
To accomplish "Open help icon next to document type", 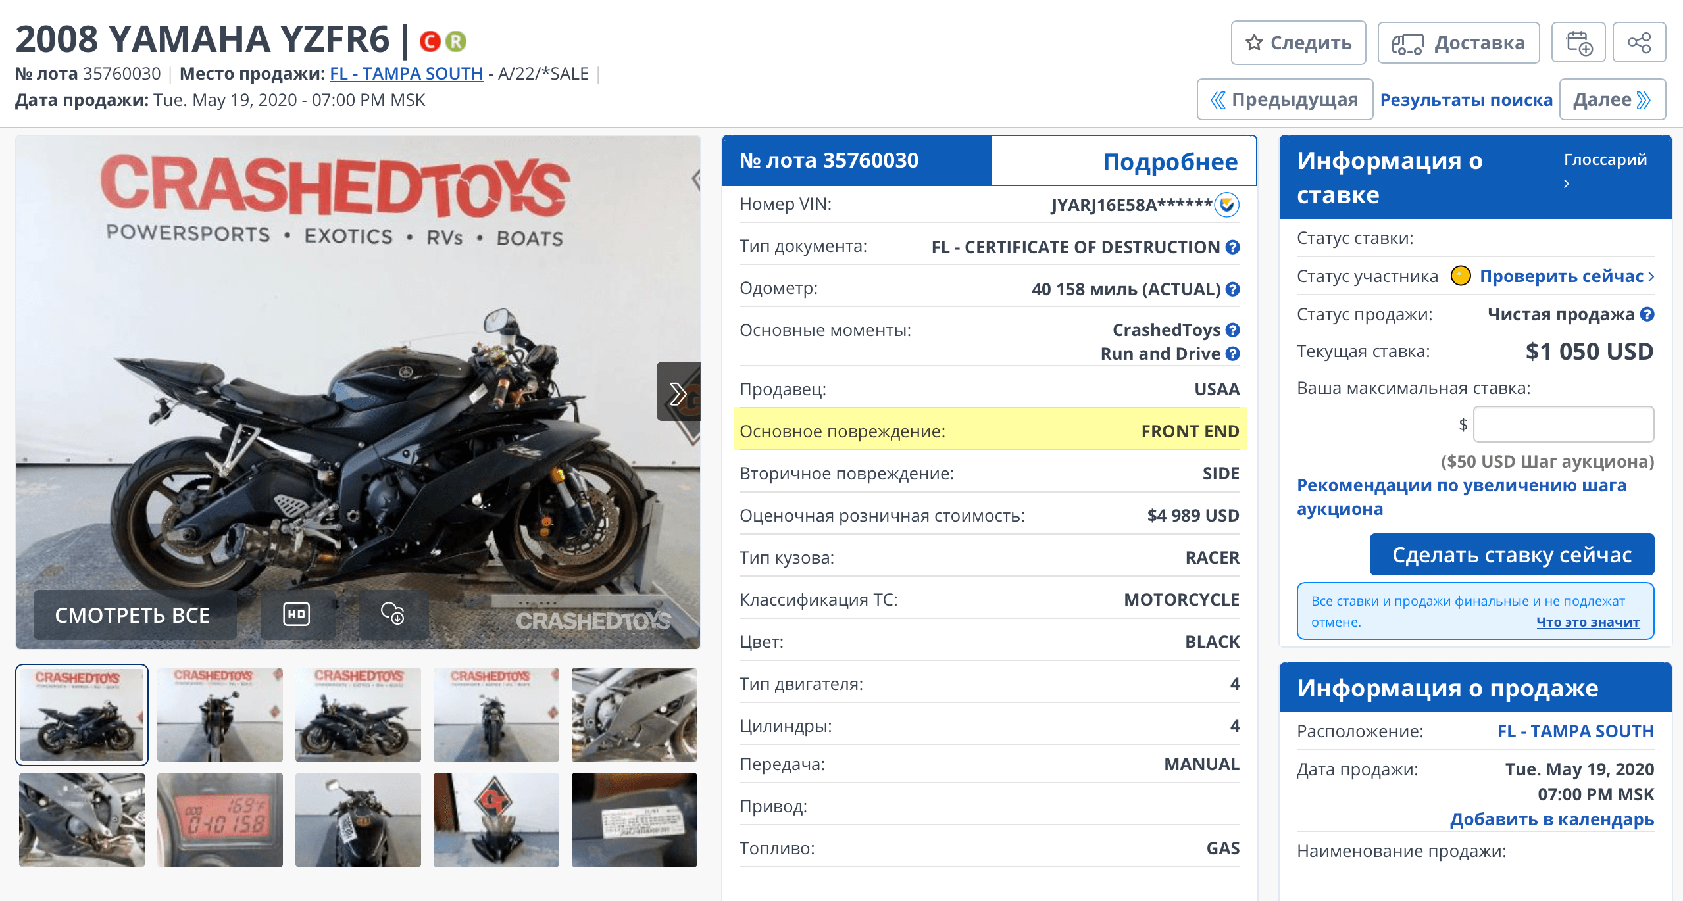I will point(1233,247).
